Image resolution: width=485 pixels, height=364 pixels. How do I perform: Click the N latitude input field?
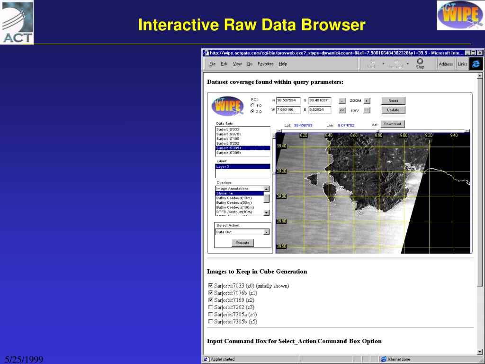coord(288,100)
